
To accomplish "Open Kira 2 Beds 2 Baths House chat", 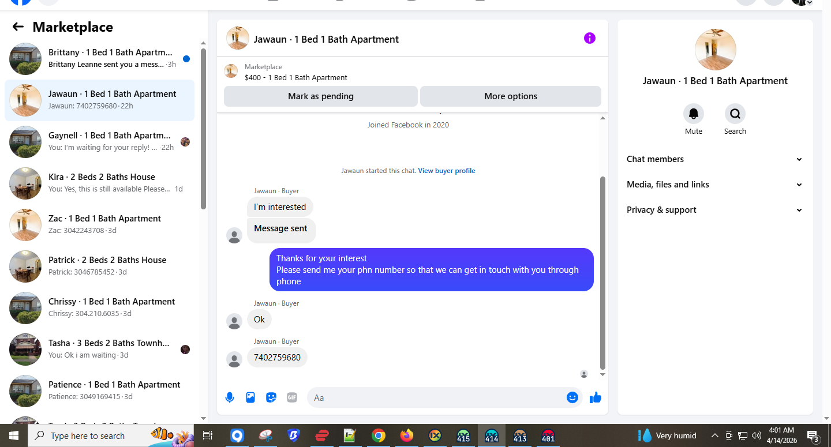I will [x=99, y=183].
